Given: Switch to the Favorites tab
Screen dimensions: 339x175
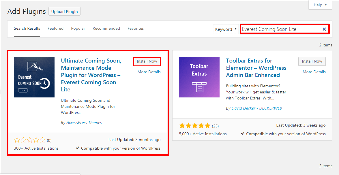Looking at the screenshot, I should [x=136, y=28].
